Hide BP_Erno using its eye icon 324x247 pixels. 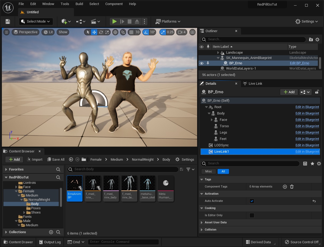click(x=202, y=63)
